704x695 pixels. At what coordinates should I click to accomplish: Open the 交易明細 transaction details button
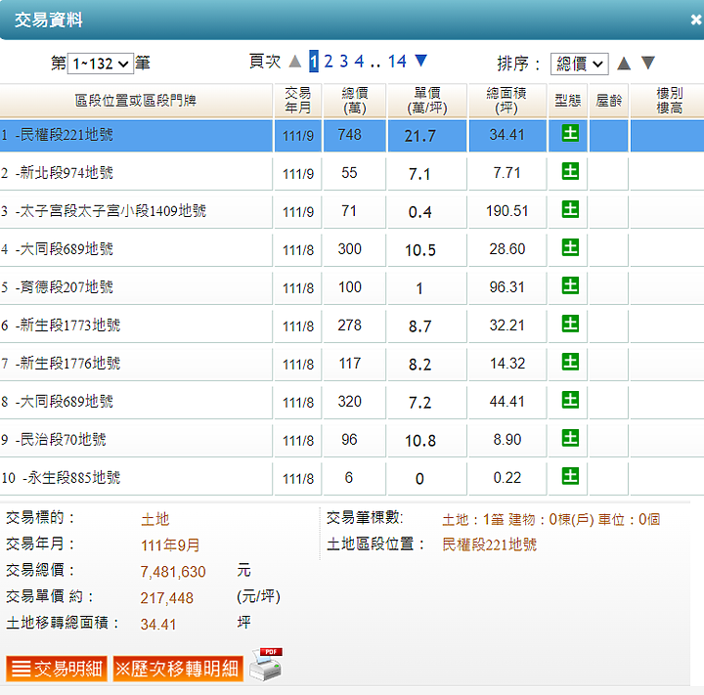[x=57, y=669]
